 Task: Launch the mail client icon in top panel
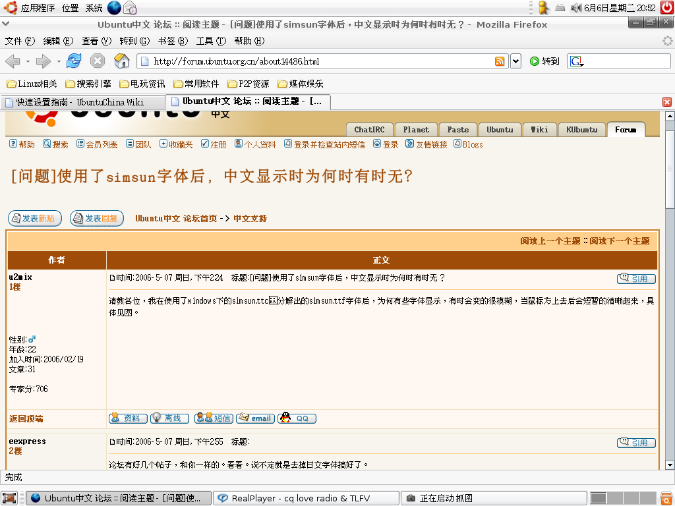(x=130, y=8)
